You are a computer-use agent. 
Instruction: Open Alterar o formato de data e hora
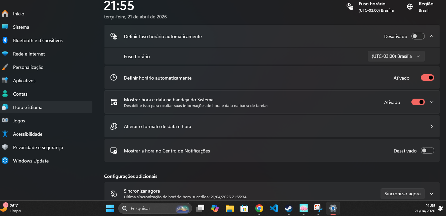272,126
